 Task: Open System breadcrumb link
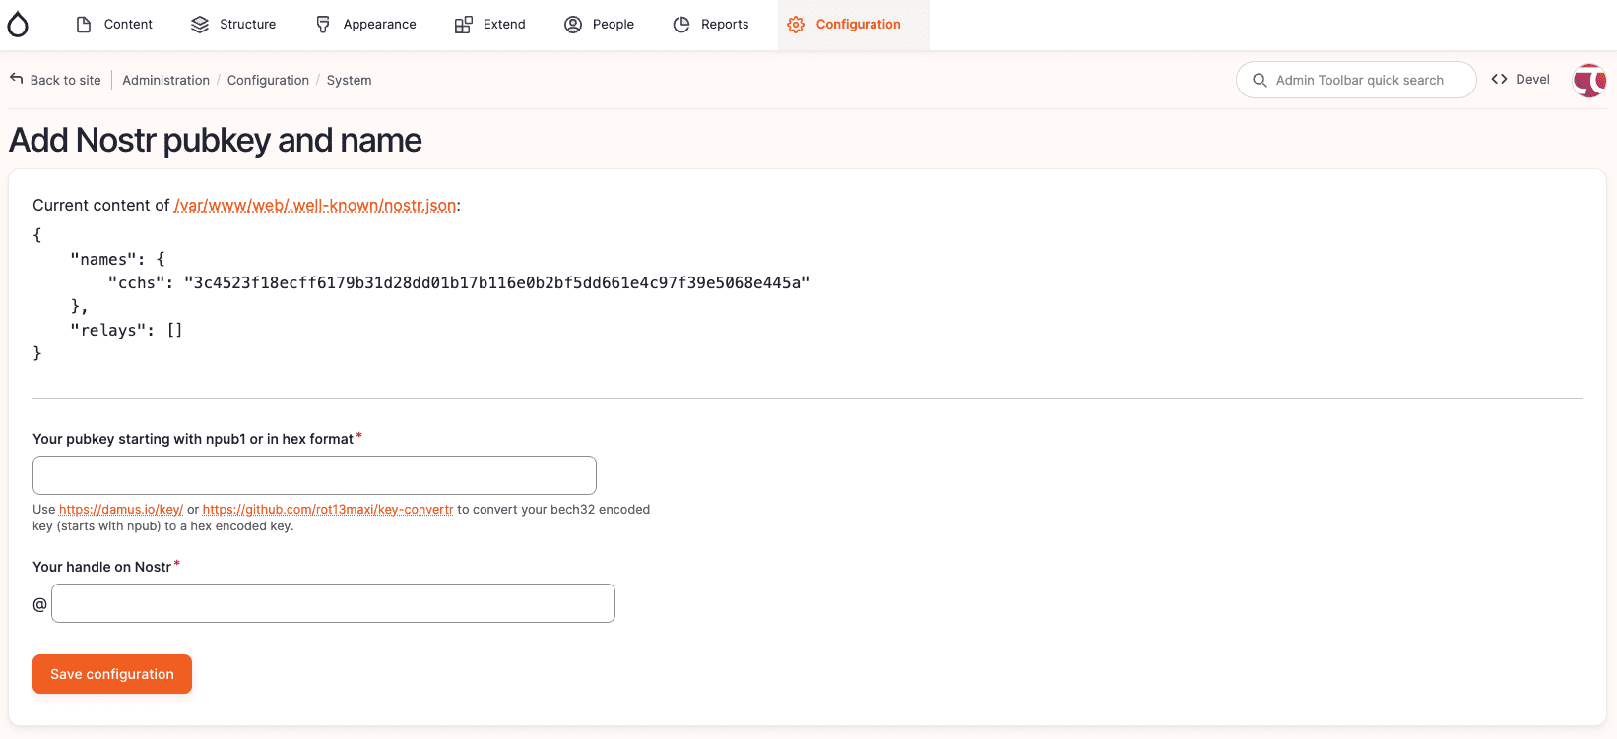pos(350,80)
